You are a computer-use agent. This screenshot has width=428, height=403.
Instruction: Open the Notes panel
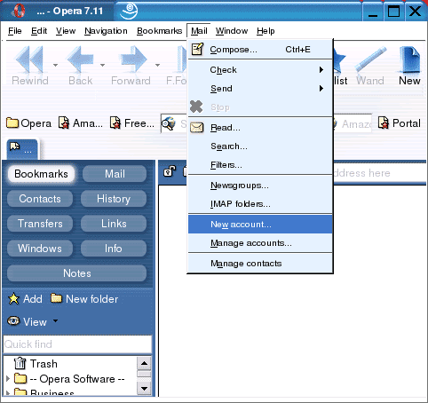pyautogui.click(x=77, y=273)
